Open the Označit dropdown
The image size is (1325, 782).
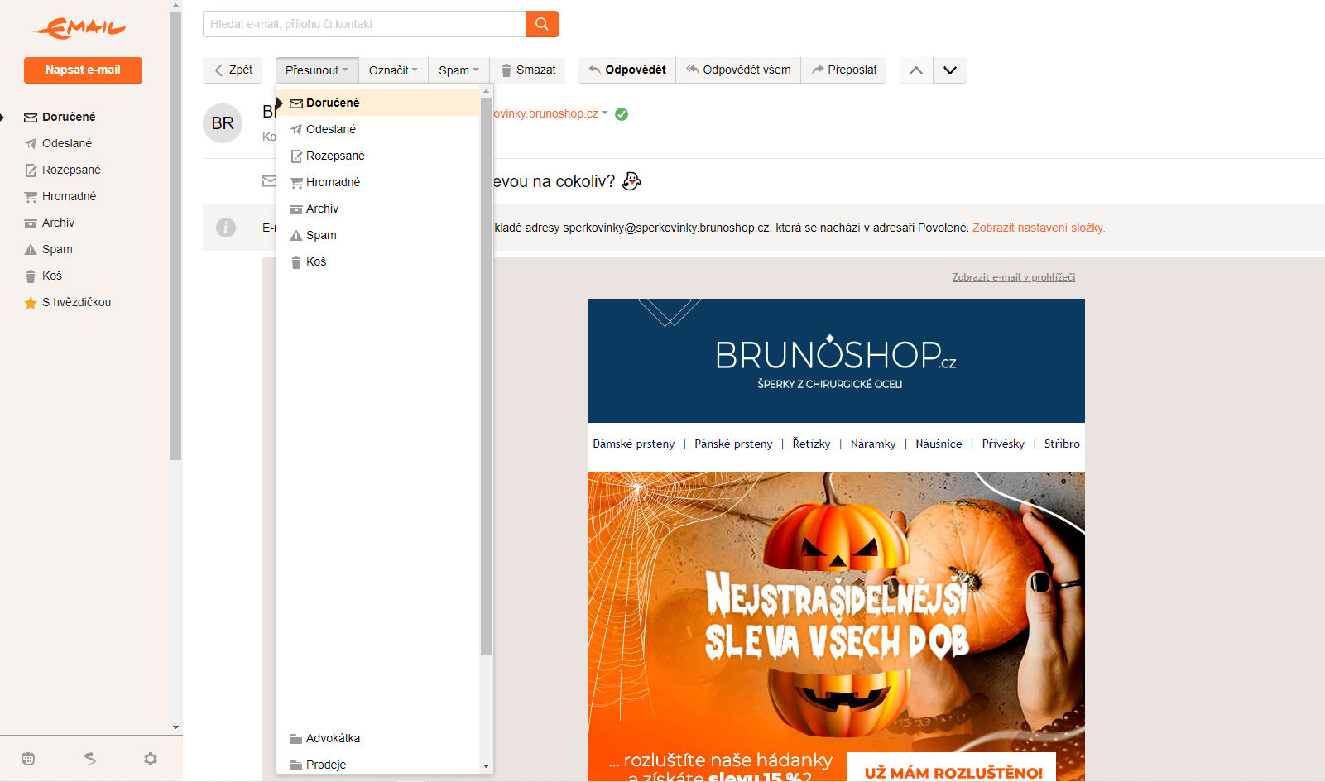coord(393,70)
